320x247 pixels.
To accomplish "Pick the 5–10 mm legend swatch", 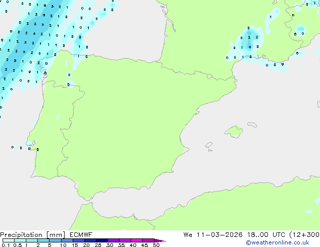I will pyautogui.click(x=55, y=240).
